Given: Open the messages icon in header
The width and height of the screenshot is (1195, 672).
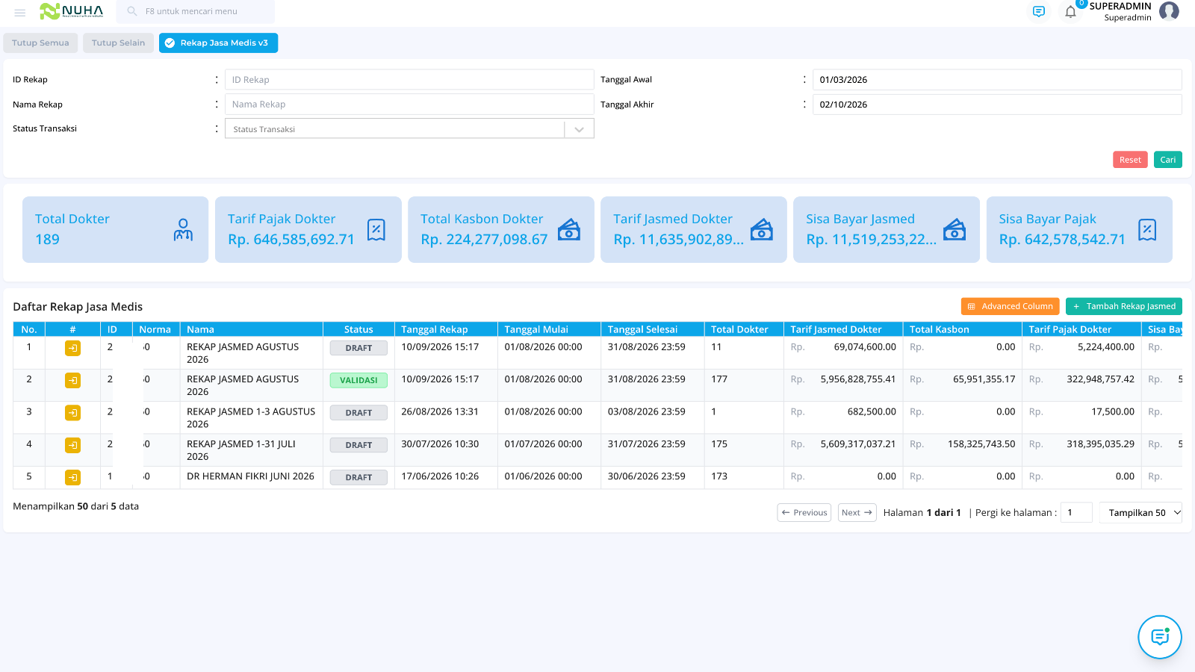Looking at the screenshot, I should click(x=1038, y=12).
